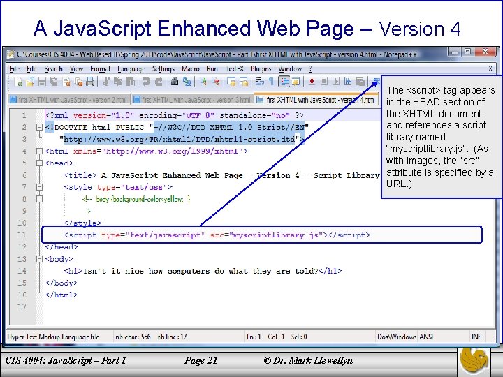This screenshot has height=377, width=503.
Task: Collapse the body fold marker on line 13
Action: tap(39, 259)
